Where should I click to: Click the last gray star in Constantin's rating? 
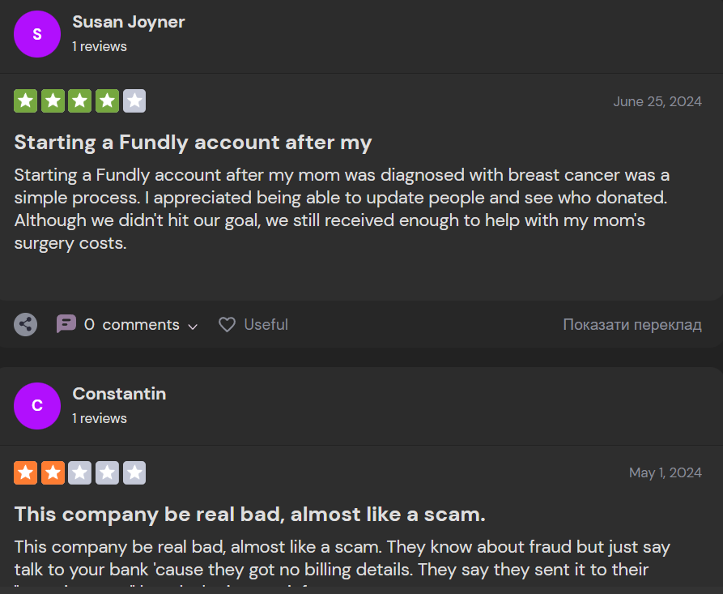[x=134, y=472]
